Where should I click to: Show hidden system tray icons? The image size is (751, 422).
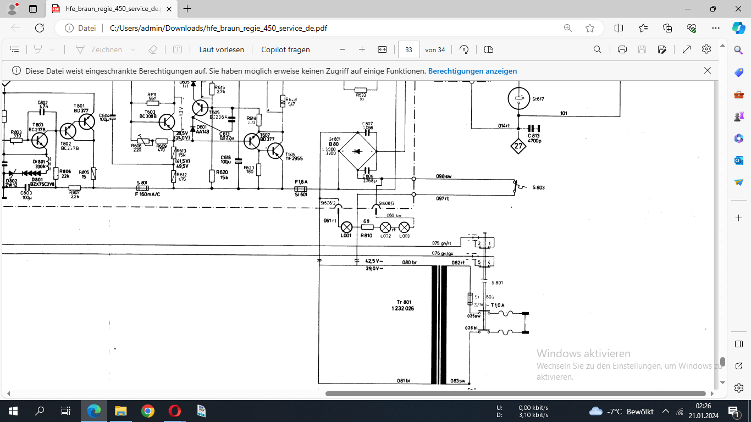click(x=666, y=411)
